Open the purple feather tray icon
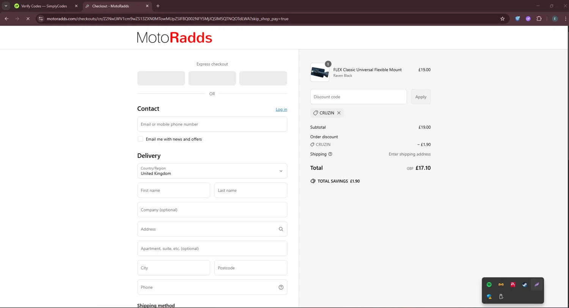This screenshot has height=308, width=569. click(x=537, y=284)
